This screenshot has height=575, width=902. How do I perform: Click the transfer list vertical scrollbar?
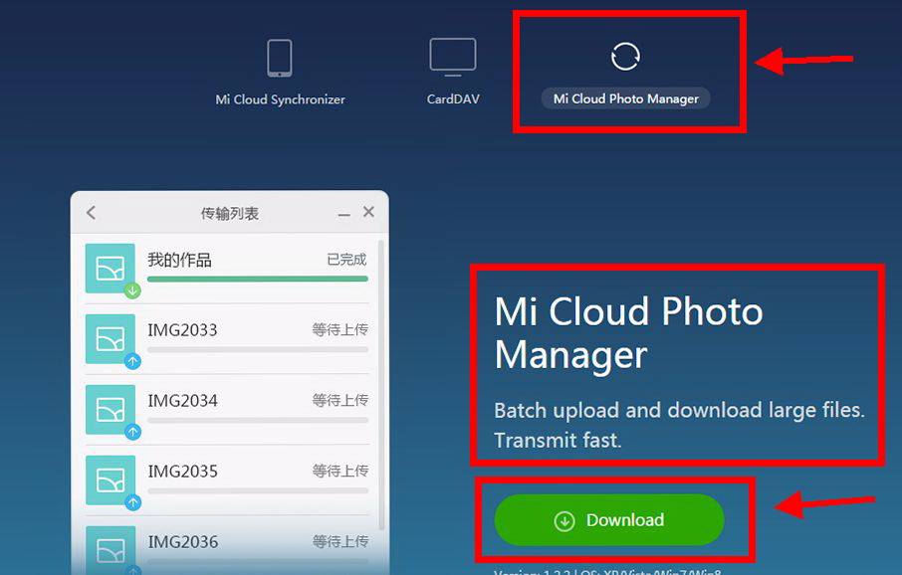pyautogui.click(x=381, y=385)
